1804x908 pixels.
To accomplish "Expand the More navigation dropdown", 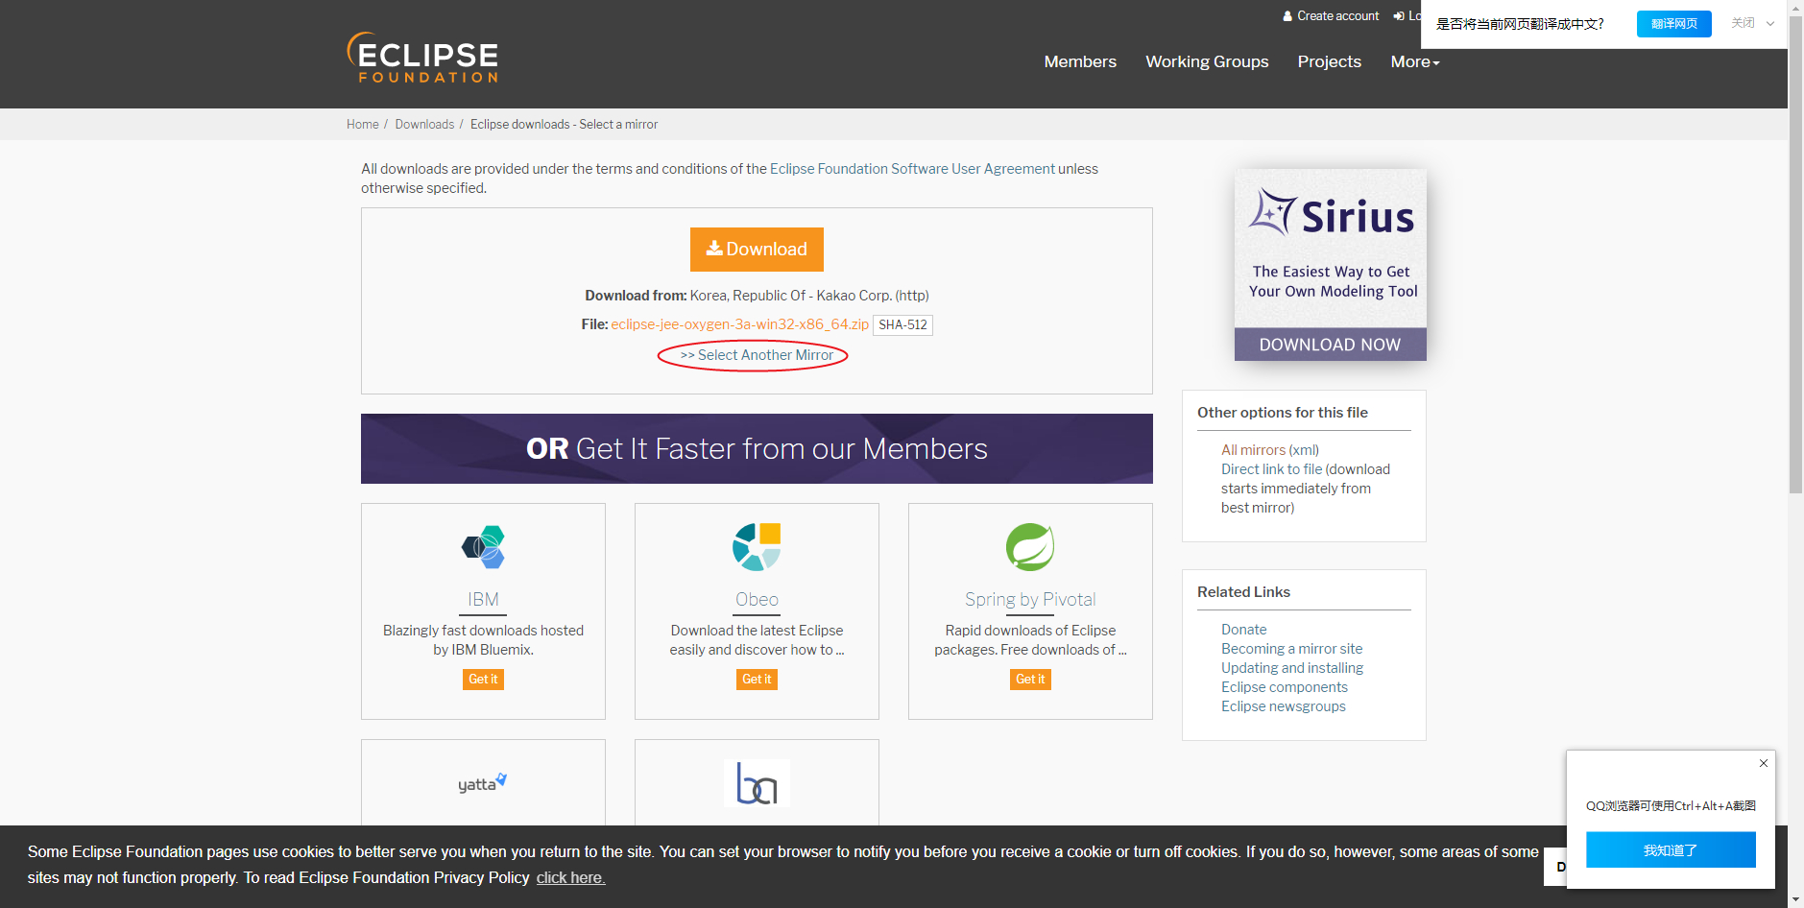I will [1415, 61].
